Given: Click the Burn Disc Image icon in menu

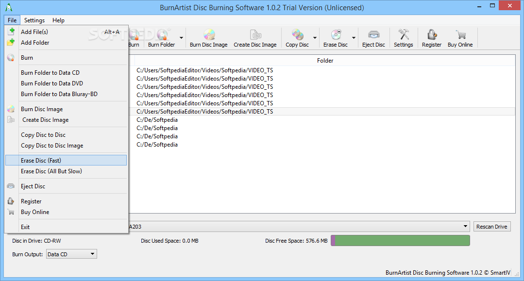Looking at the screenshot, I should [x=11, y=109].
